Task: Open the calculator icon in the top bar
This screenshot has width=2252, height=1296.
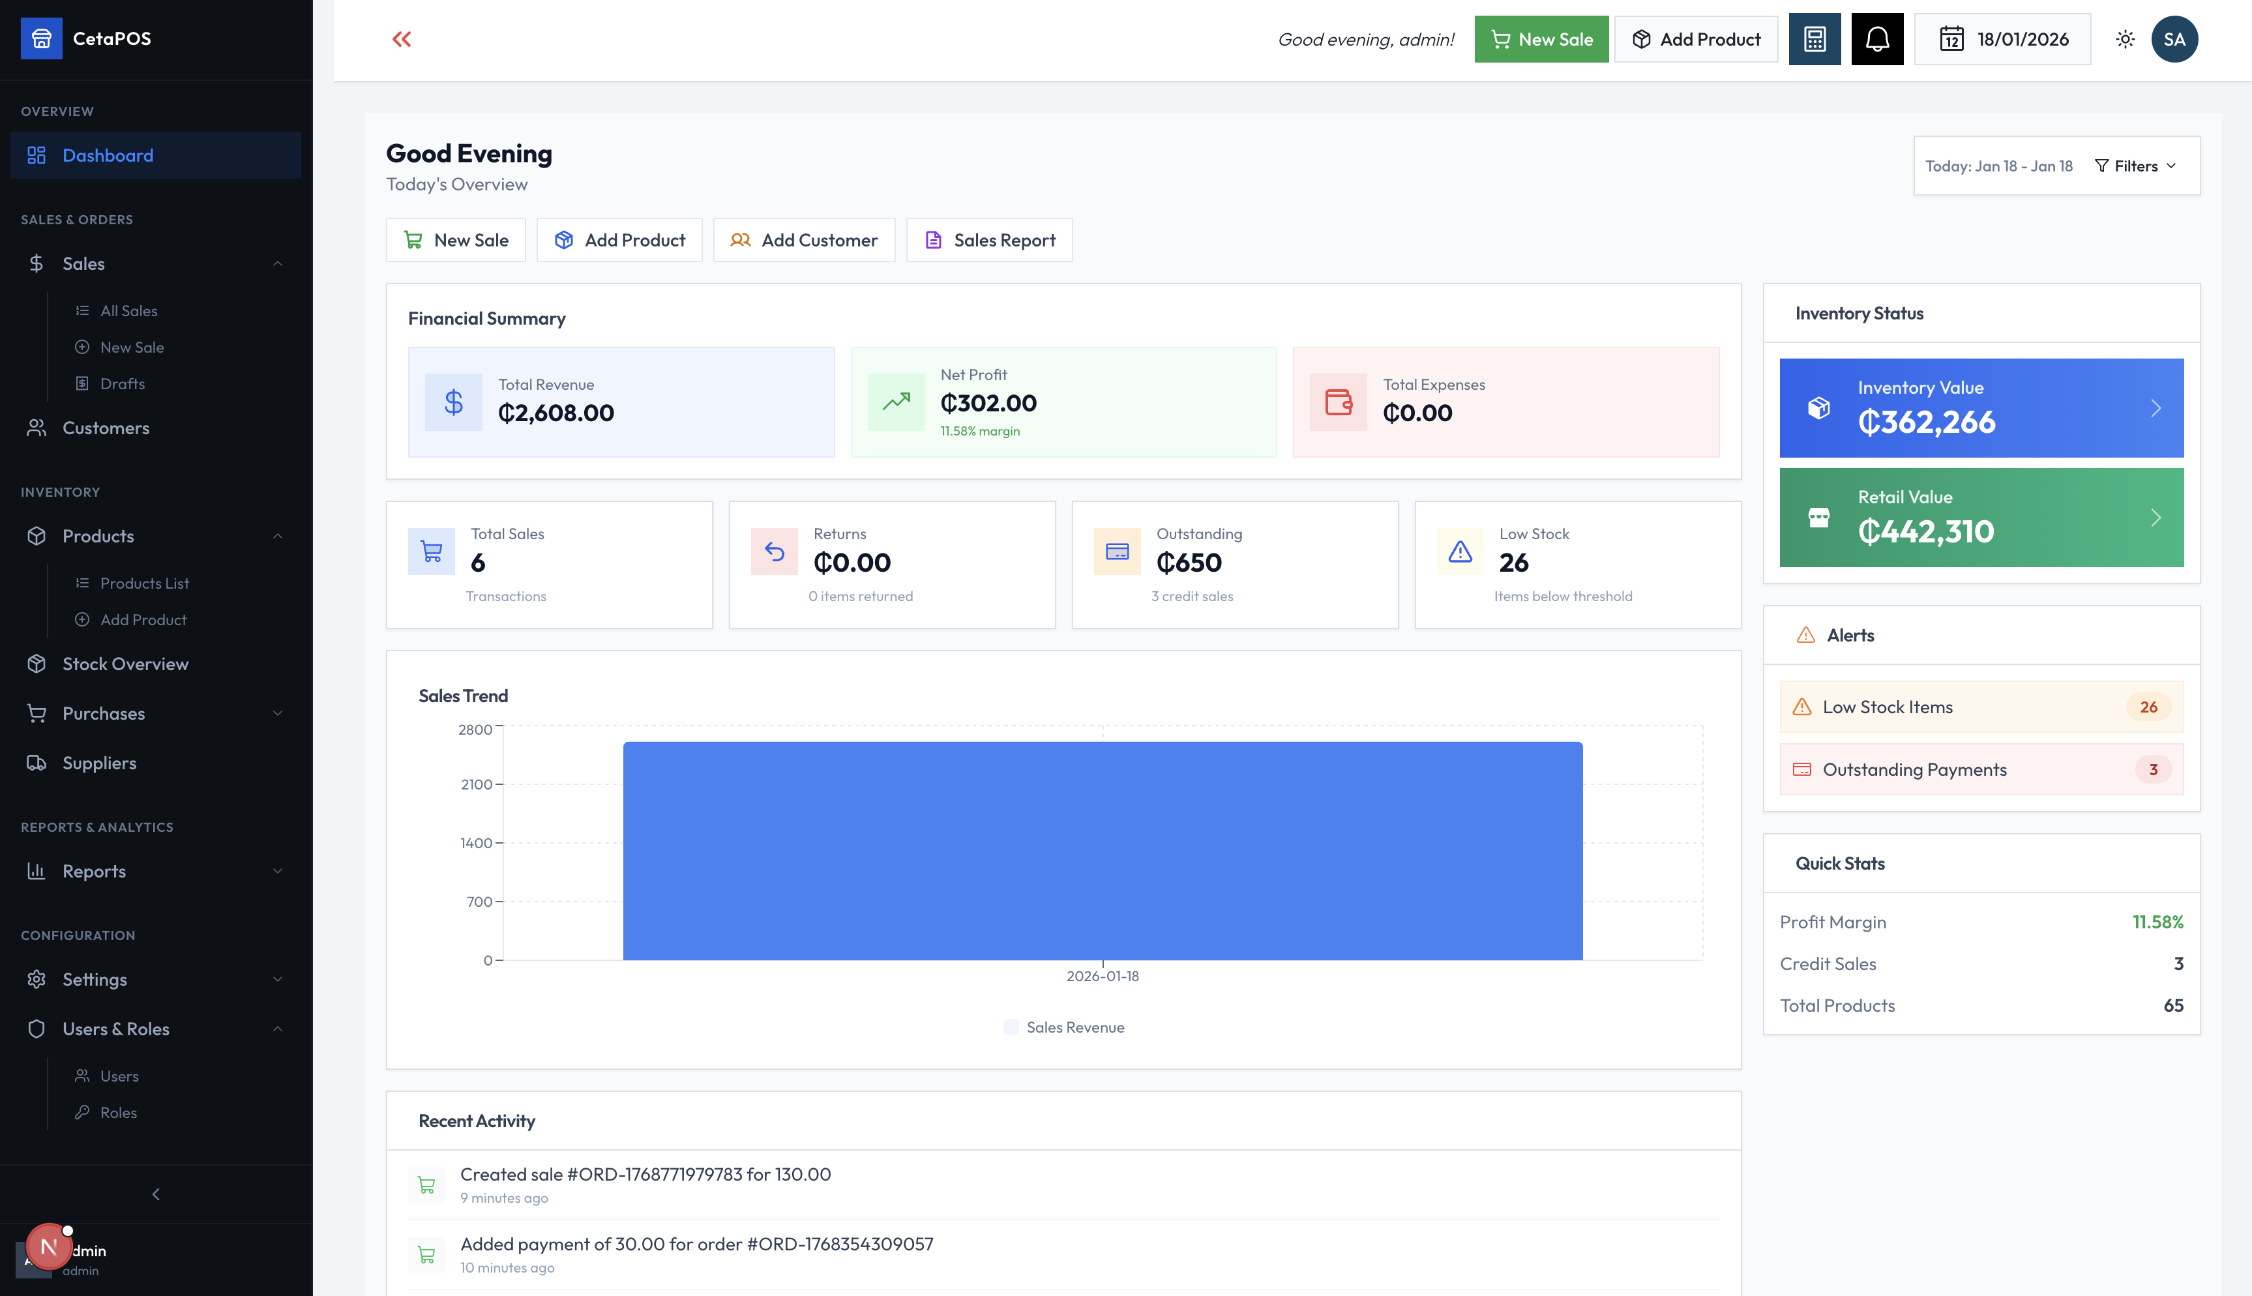Action: coord(1814,38)
